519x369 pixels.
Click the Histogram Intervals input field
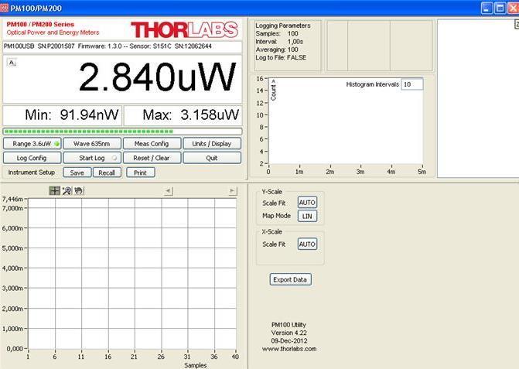click(411, 84)
